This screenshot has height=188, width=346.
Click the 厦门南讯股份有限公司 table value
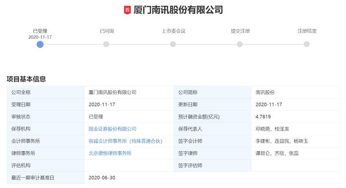pos(112,92)
